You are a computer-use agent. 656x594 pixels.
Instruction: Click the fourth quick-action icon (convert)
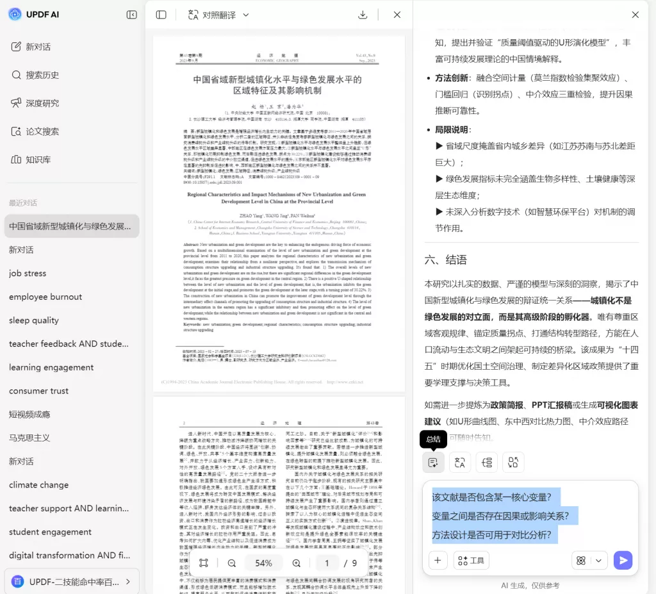(513, 463)
